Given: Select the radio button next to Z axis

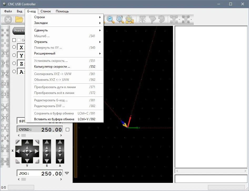Looking at the screenshot, I should point(14,63).
